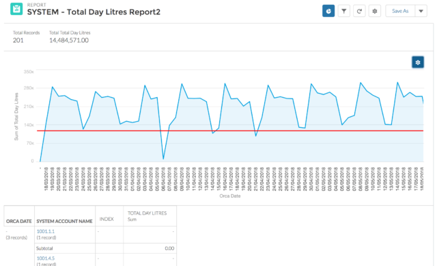
Task: Click the 280k y-axis label
Action: click(29, 88)
